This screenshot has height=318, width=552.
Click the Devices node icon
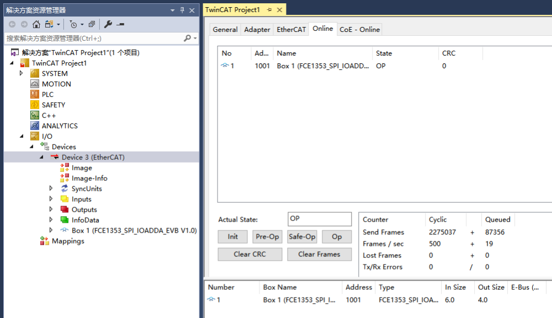coord(45,146)
